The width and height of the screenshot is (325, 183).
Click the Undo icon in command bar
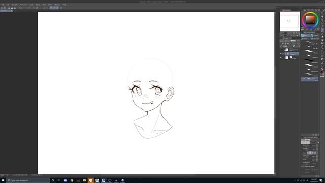[x=20, y=8]
